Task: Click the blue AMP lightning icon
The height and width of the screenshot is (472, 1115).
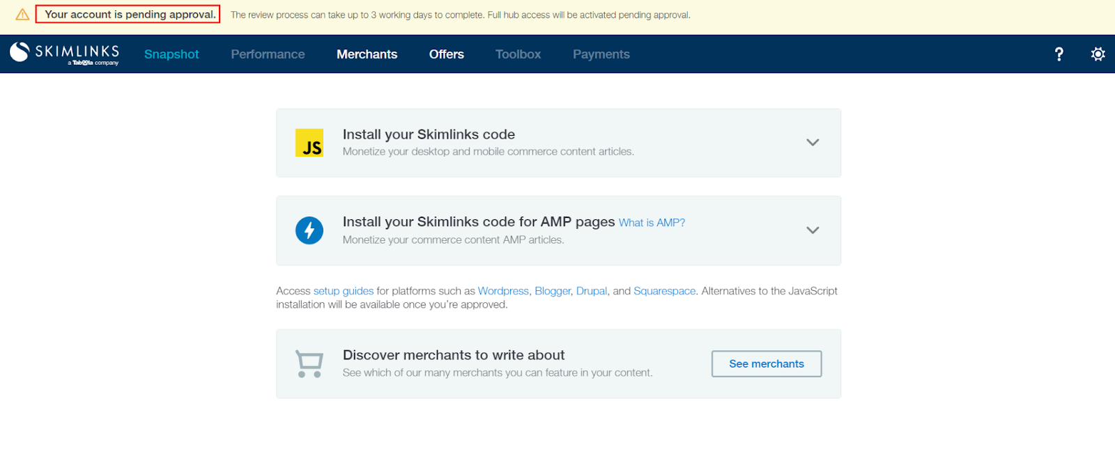Action: tap(309, 230)
